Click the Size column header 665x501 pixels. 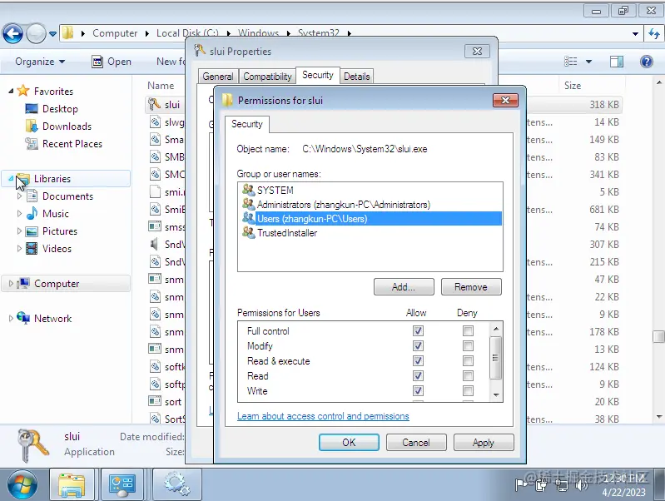coord(573,86)
